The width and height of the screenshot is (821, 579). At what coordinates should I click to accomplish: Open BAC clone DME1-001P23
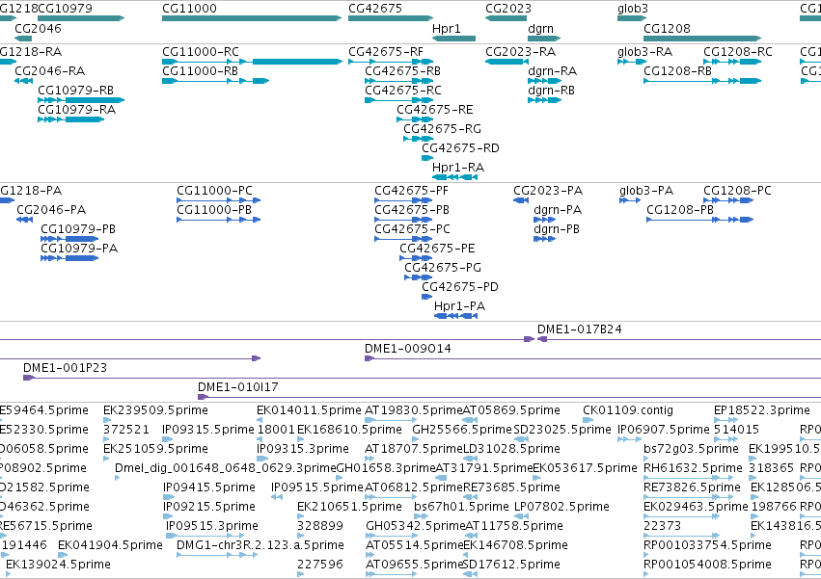(65, 369)
